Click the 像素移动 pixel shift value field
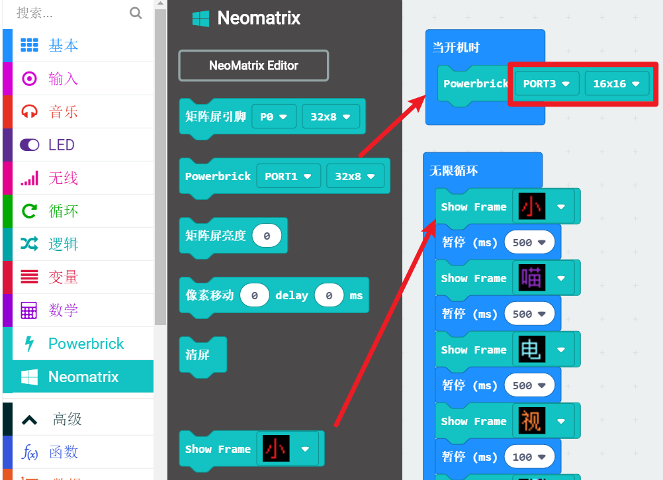663x480 pixels. pos(255,295)
